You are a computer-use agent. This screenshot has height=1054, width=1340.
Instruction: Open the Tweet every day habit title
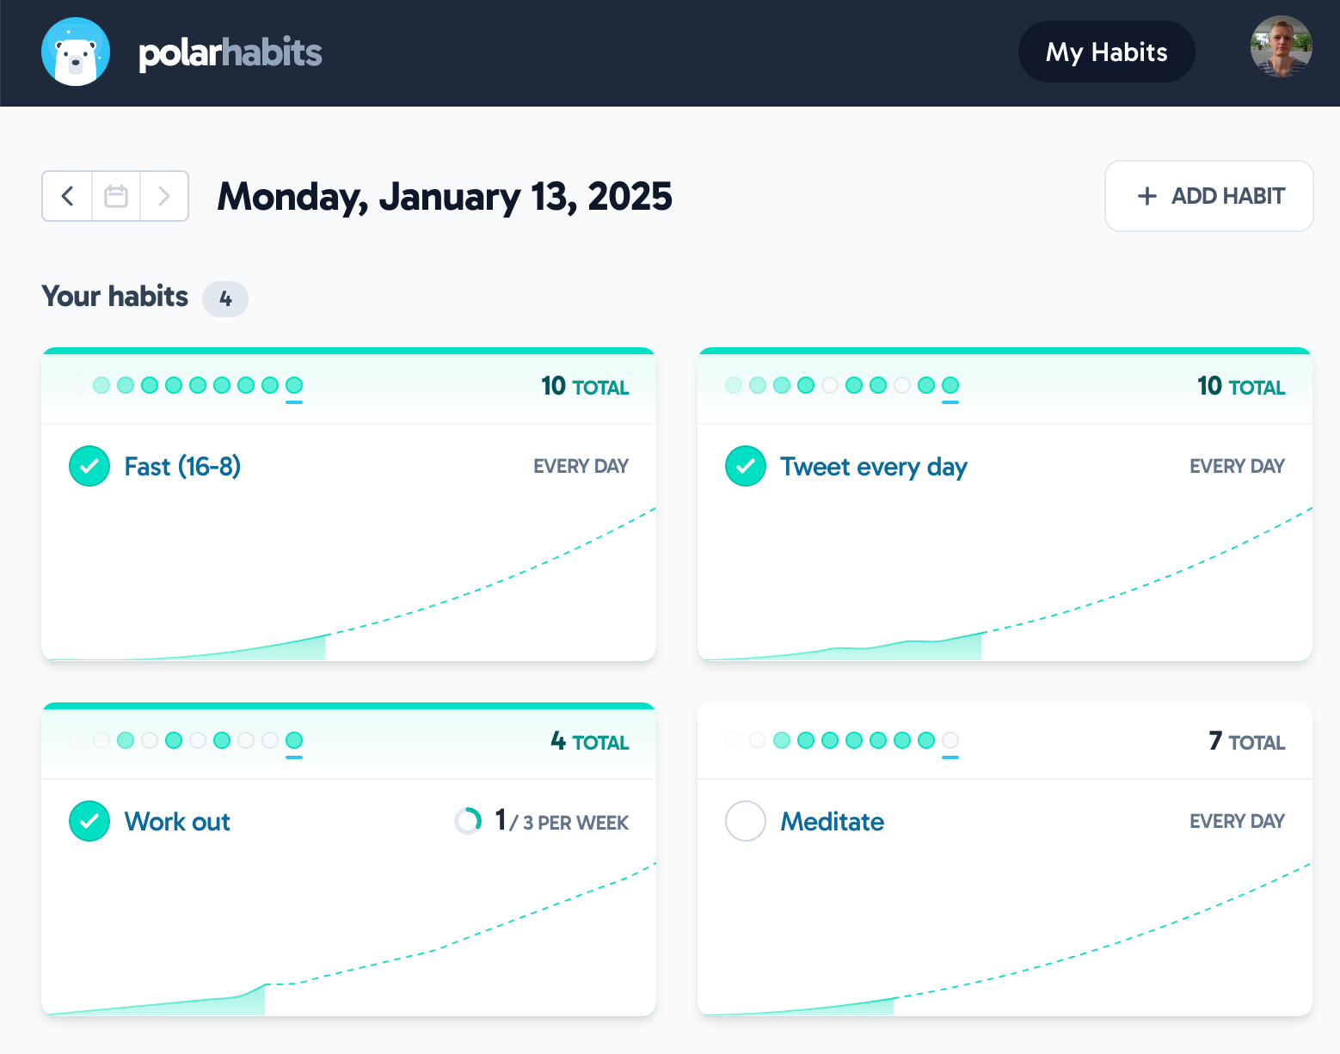click(873, 467)
